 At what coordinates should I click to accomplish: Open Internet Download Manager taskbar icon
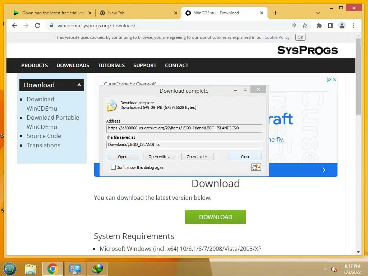point(97,269)
